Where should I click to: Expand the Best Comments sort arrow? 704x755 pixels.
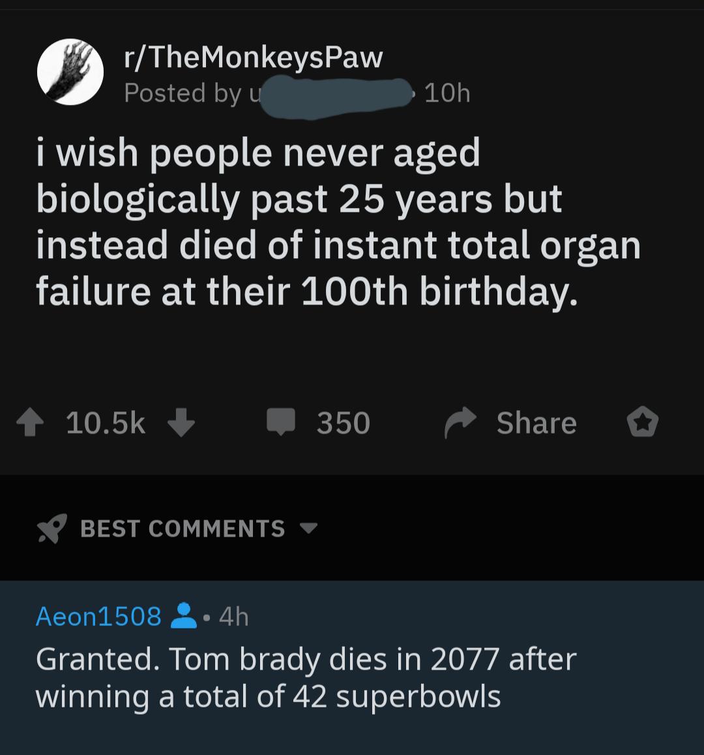(309, 528)
